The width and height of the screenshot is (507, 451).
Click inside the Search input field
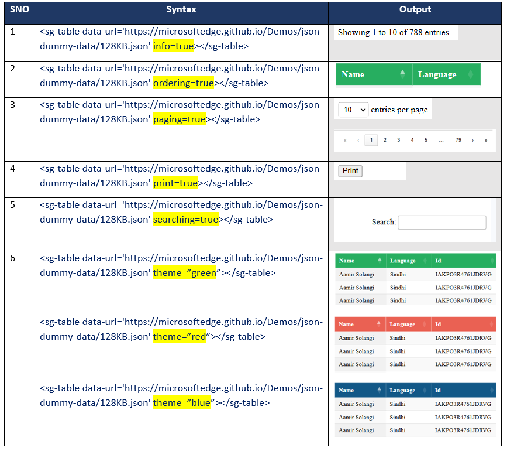(x=442, y=223)
